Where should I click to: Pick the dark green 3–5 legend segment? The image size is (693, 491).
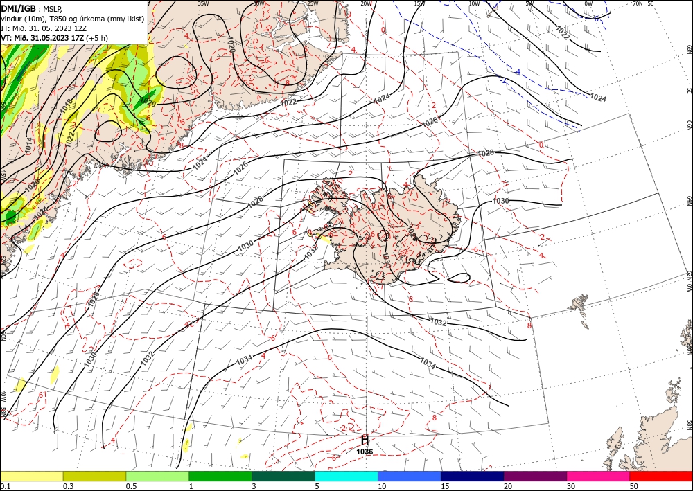click(x=283, y=476)
